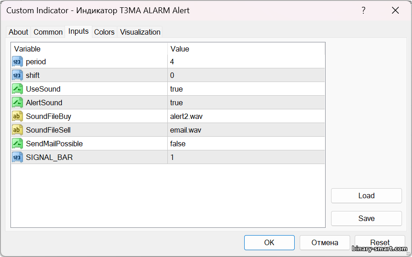Open the Visualization tab
Screen dimensions: 412x257
[140, 32]
